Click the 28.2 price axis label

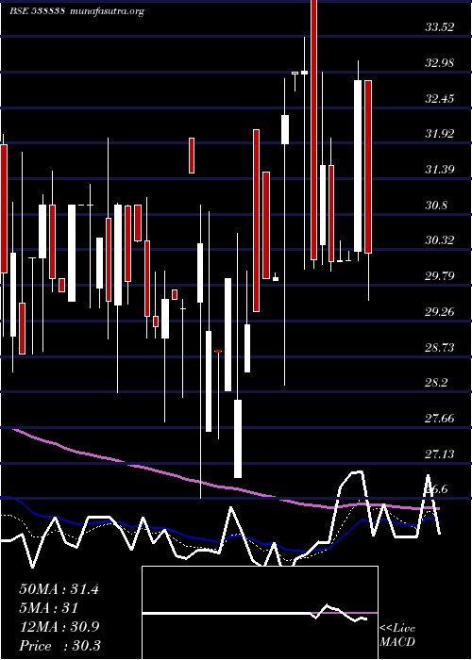[436, 383]
